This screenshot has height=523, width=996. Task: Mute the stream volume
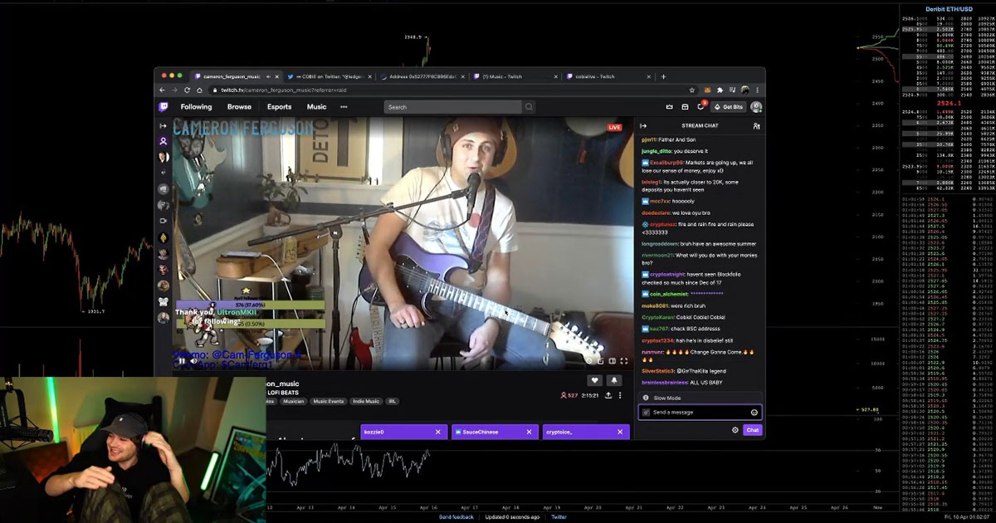click(x=194, y=360)
